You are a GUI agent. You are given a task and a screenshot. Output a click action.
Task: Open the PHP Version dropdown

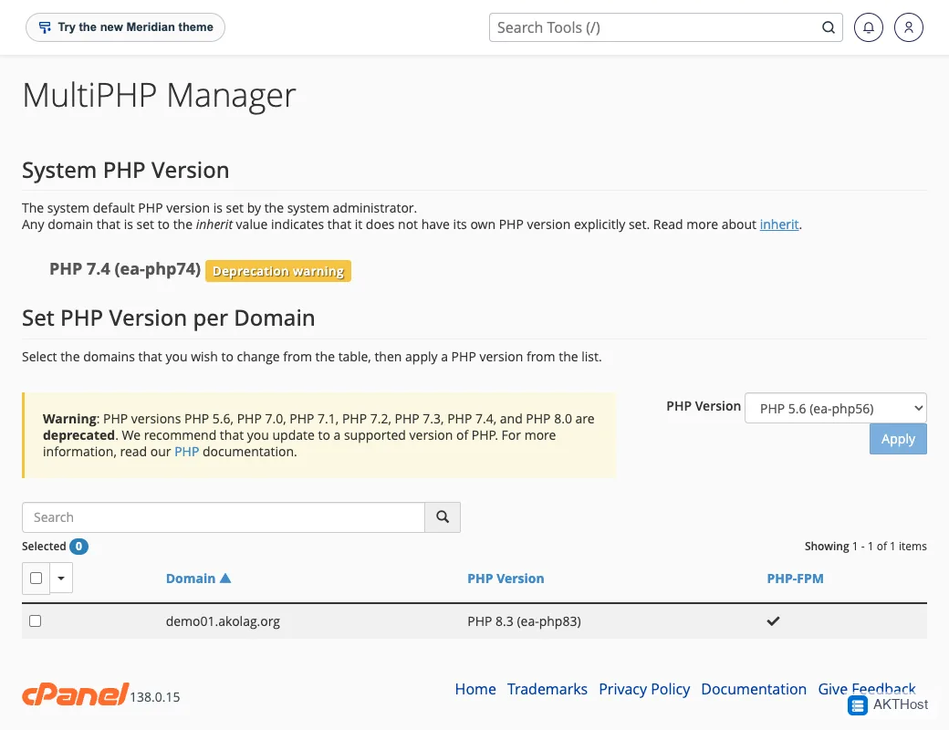pyautogui.click(x=835, y=408)
